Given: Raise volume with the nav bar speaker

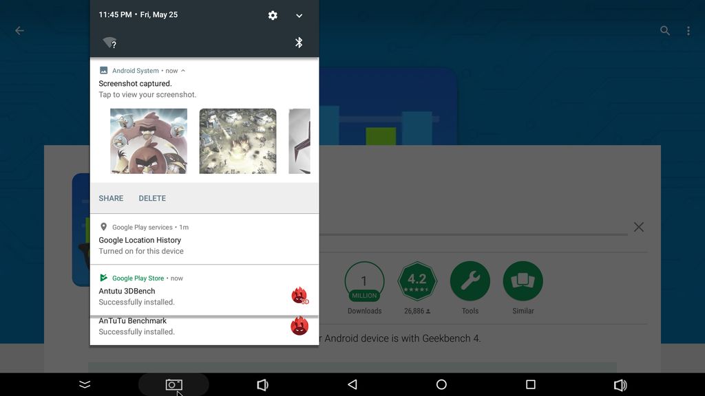Looking at the screenshot, I should tap(620, 385).
